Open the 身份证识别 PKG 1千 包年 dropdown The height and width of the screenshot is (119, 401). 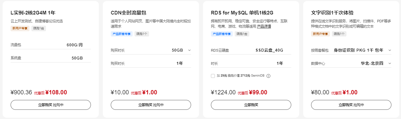(x=351, y=50)
